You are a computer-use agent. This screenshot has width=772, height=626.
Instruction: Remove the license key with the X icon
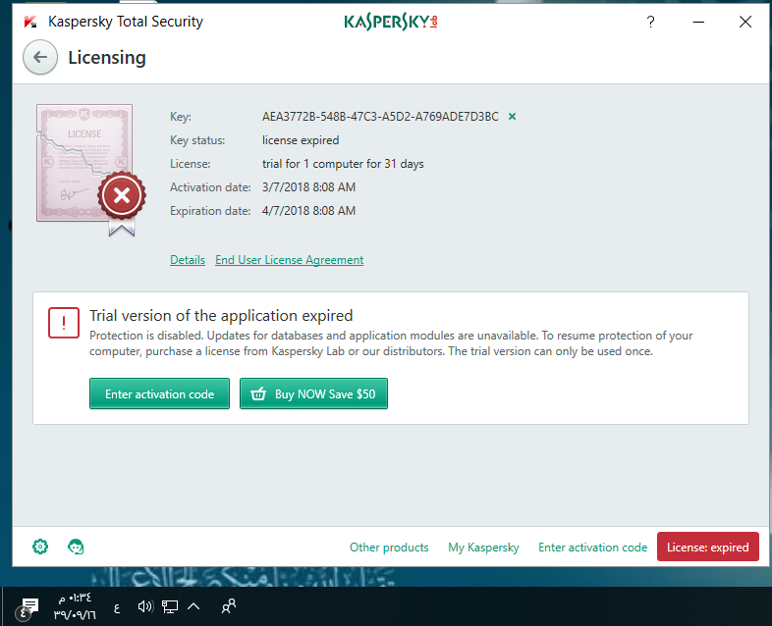[x=512, y=117]
